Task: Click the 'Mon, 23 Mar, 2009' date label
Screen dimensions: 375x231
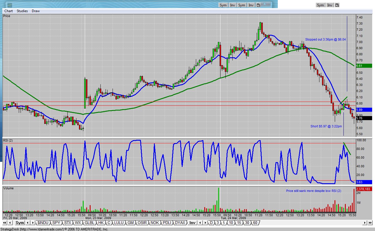Action: (98, 218)
